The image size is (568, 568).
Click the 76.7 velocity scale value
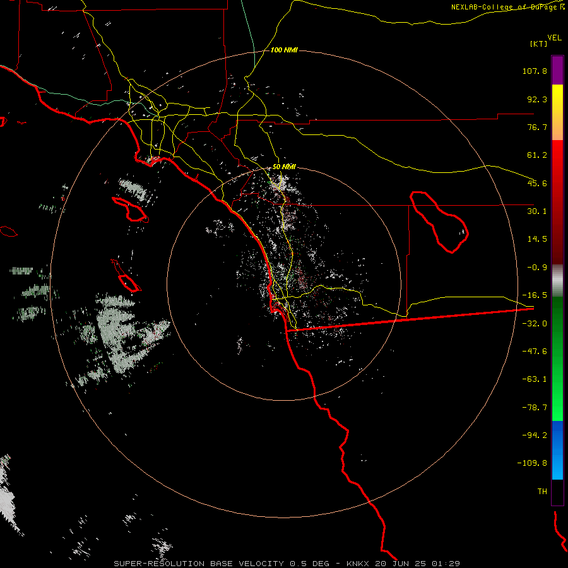tap(537, 127)
